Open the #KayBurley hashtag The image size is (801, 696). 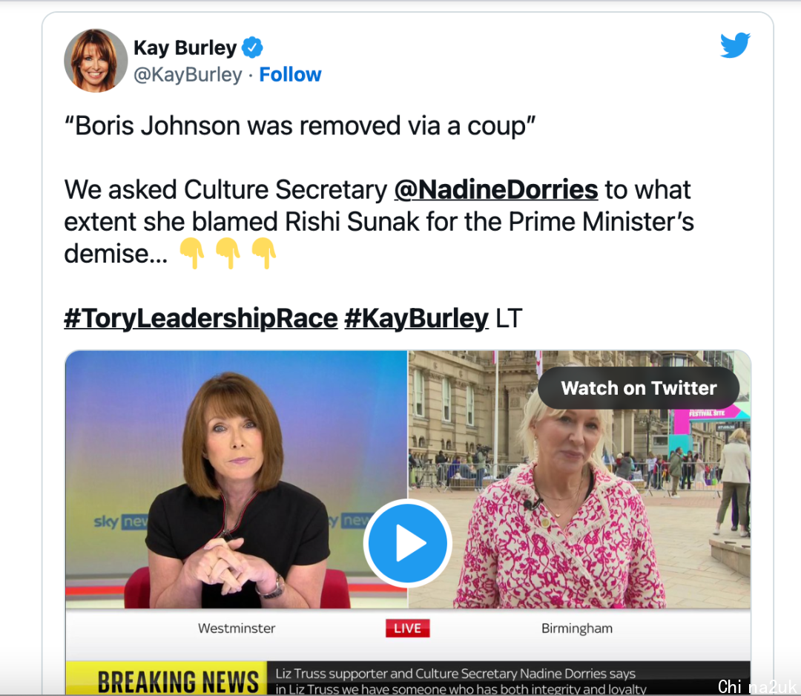click(416, 318)
